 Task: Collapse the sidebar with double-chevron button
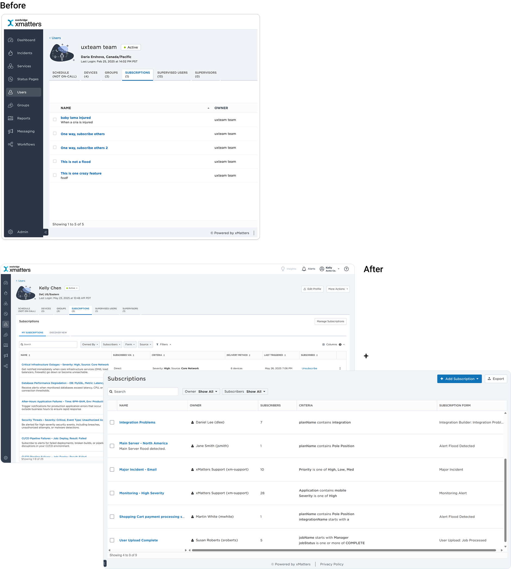46,232
